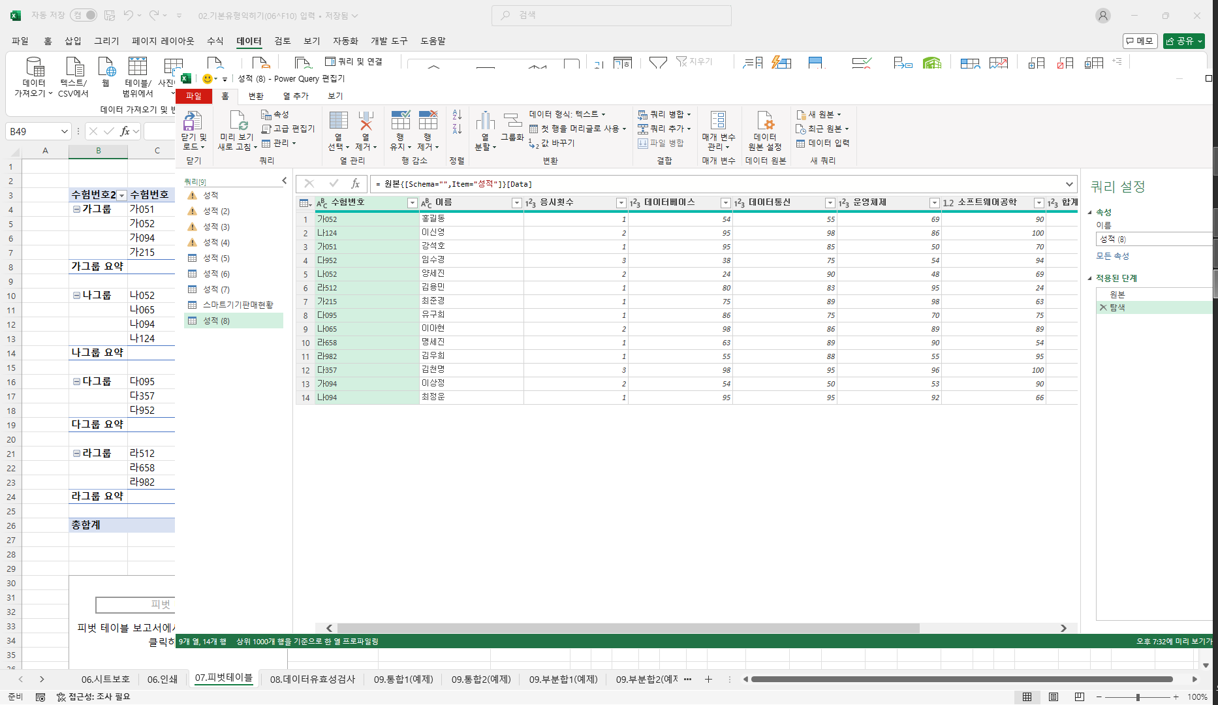Viewport: 1218px width, 705px height.
Task: Click Replace Values (값 바꾸기)
Action: coord(552,143)
